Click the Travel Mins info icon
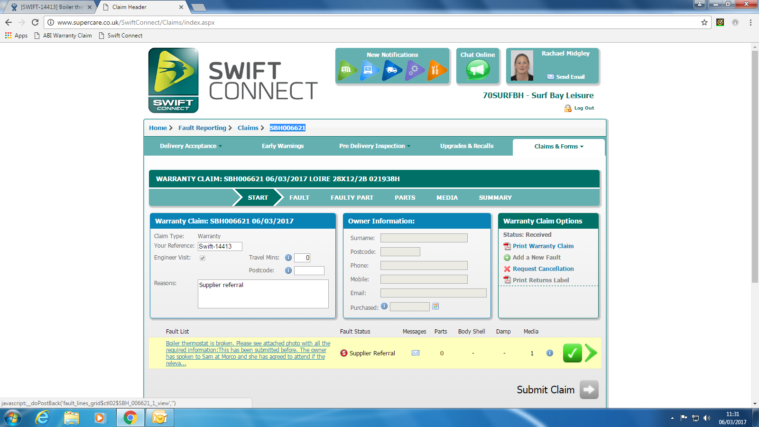 point(288,258)
